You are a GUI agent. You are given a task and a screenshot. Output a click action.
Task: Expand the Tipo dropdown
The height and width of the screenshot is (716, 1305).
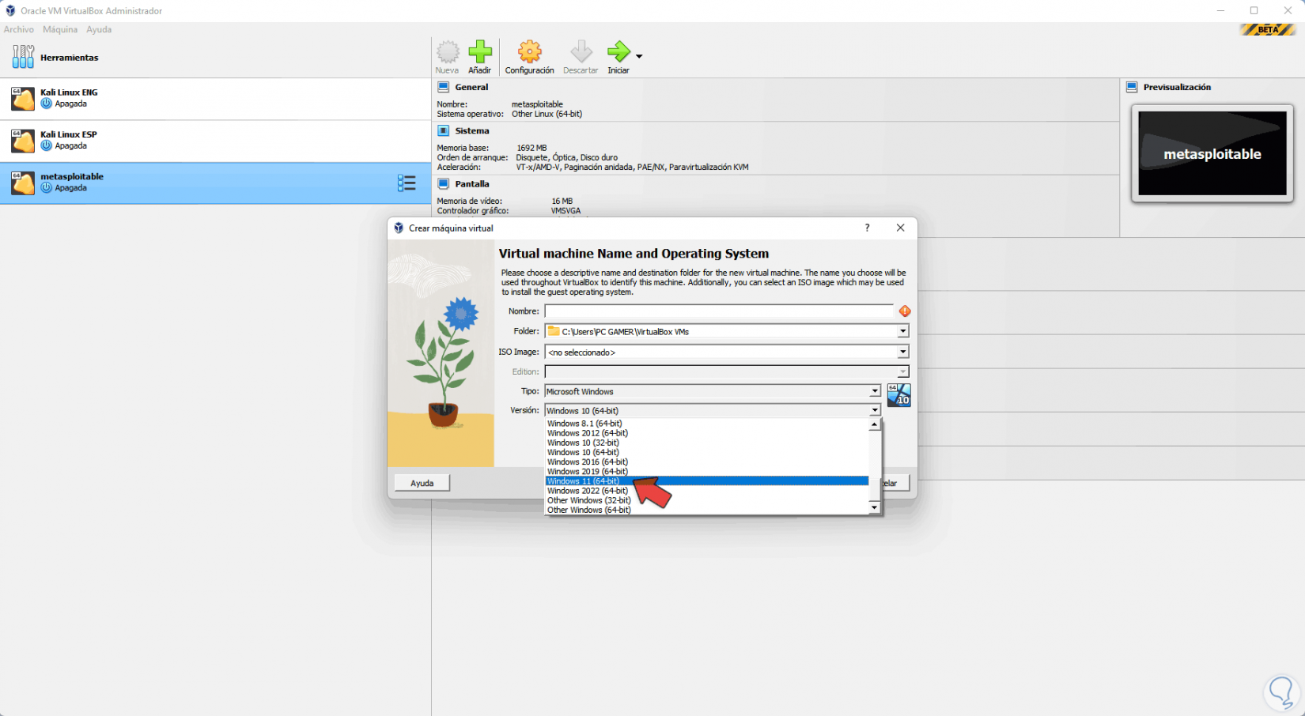[875, 391]
